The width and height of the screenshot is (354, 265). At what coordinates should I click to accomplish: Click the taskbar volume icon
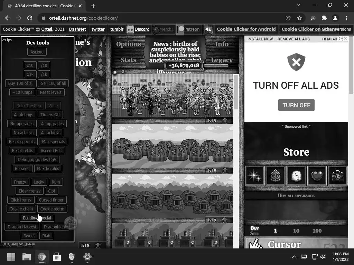[323, 257]
